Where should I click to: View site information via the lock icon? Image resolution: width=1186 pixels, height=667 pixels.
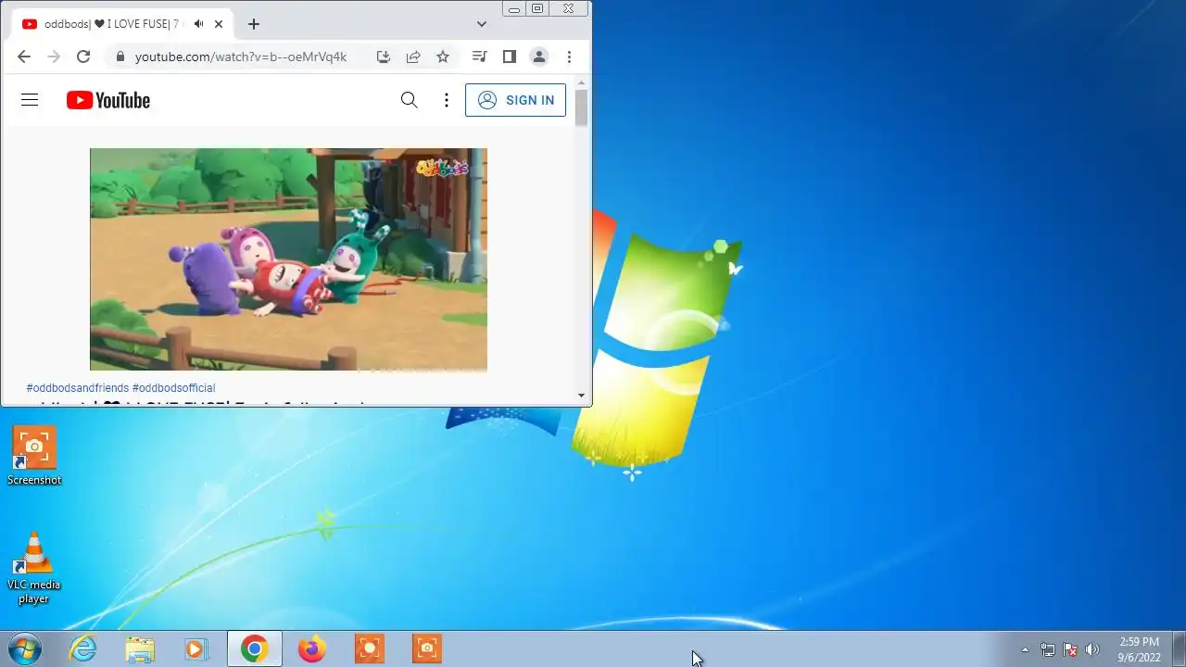pos(120,57)
